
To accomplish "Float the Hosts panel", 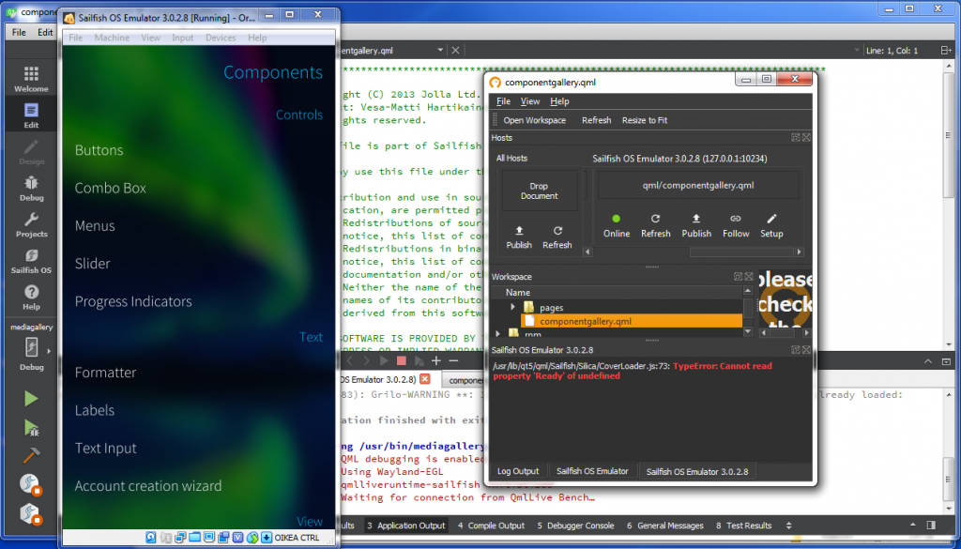I will pos(796,138).
